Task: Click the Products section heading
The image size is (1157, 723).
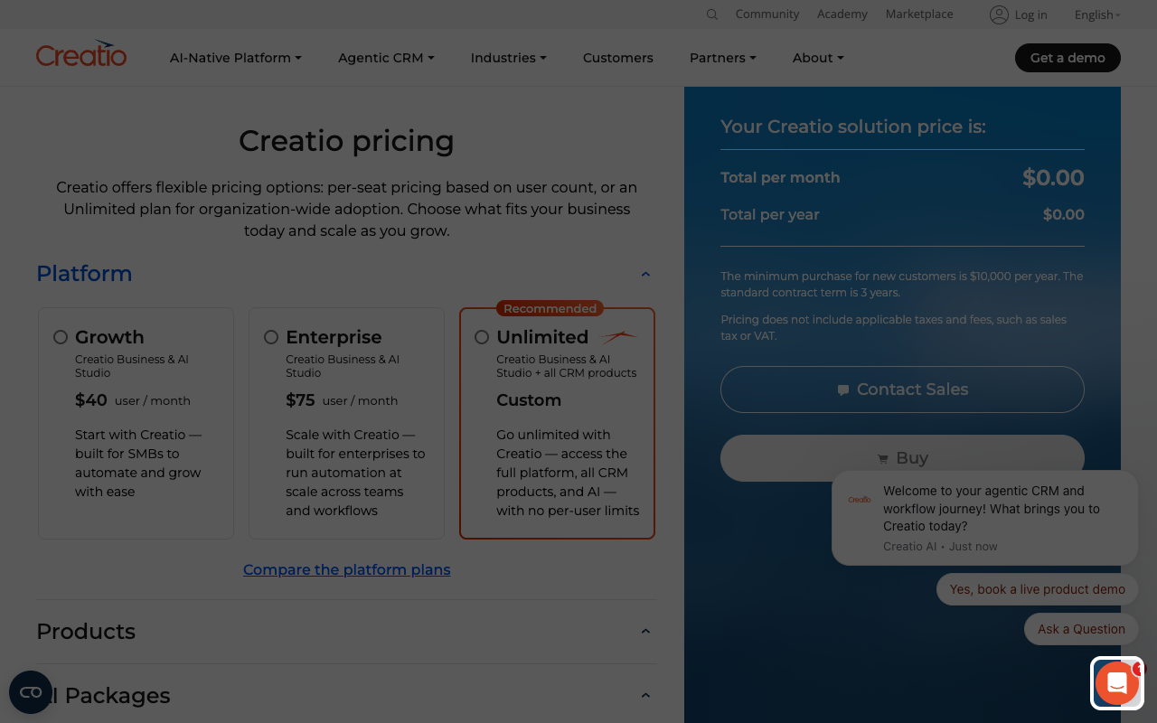Action: pyautogui.click(x=86, y=631)
